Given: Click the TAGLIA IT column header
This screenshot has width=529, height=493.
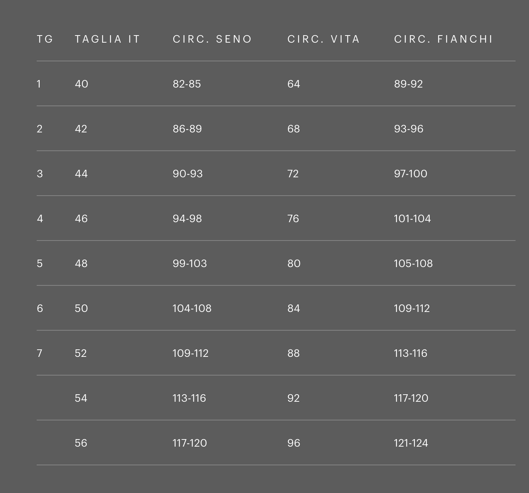Looking at the screenshot, I should 107,39.
